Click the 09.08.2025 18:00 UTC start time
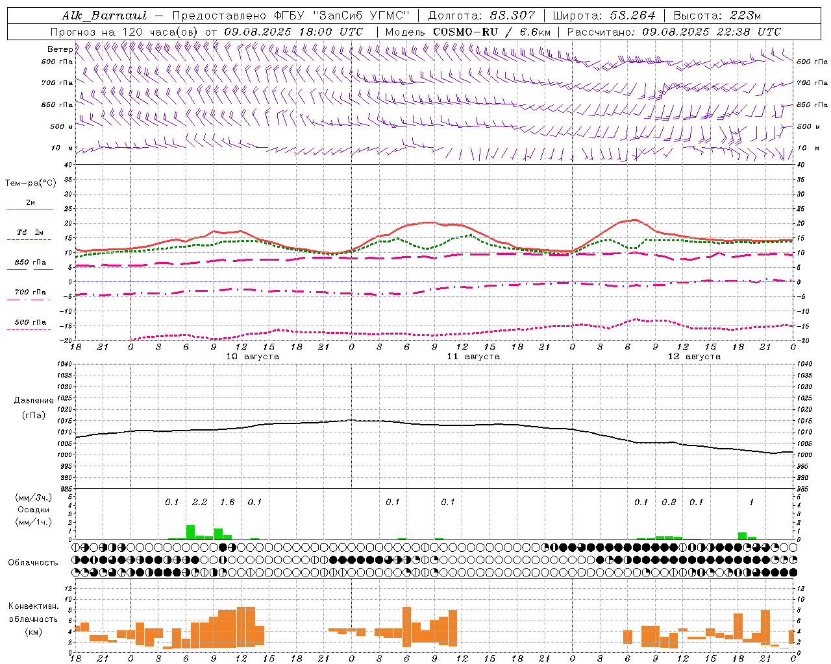This screenshot has height=664, width=831. [x=293, y=32]
